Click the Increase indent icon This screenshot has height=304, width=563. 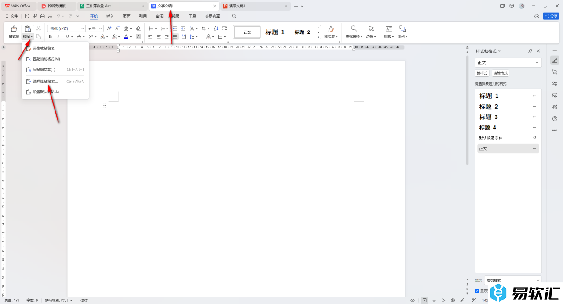tap(183, 28)
